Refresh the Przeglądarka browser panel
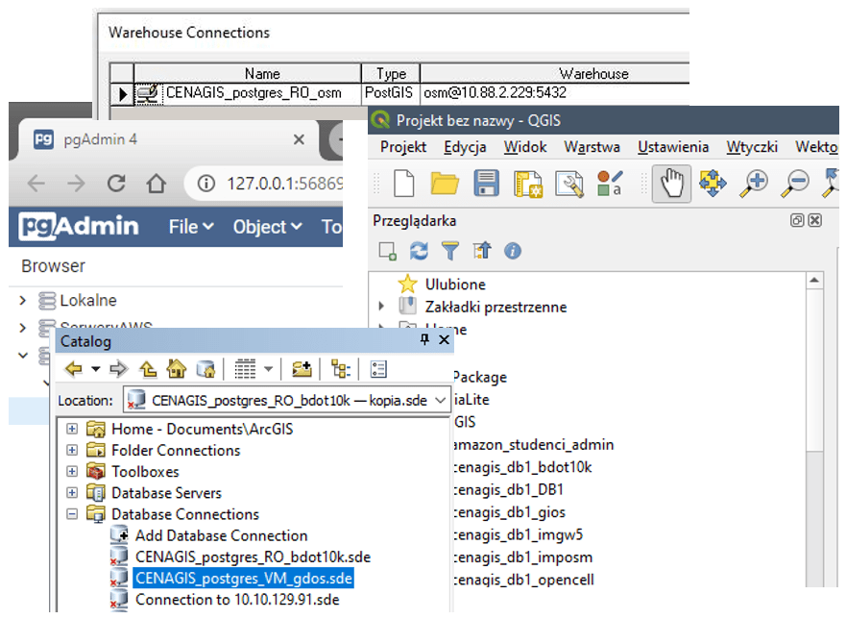Screen dimensions: 846x619 point(419,251)
